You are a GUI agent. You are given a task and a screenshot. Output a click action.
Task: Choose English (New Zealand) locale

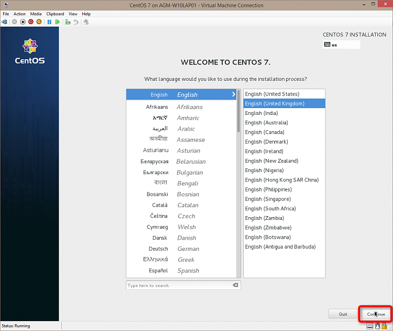pos(284,161)
